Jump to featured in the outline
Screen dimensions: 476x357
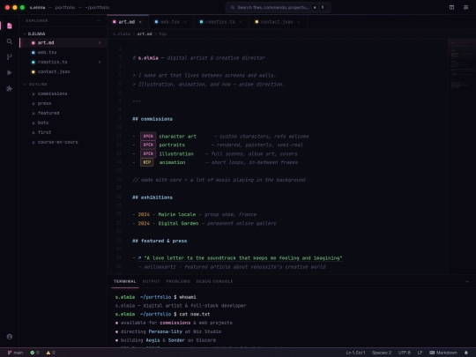click(48, 113)
